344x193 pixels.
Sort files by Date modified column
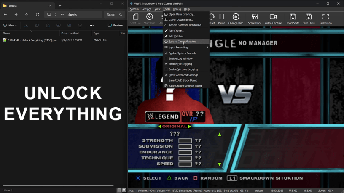tap(70, 33)
